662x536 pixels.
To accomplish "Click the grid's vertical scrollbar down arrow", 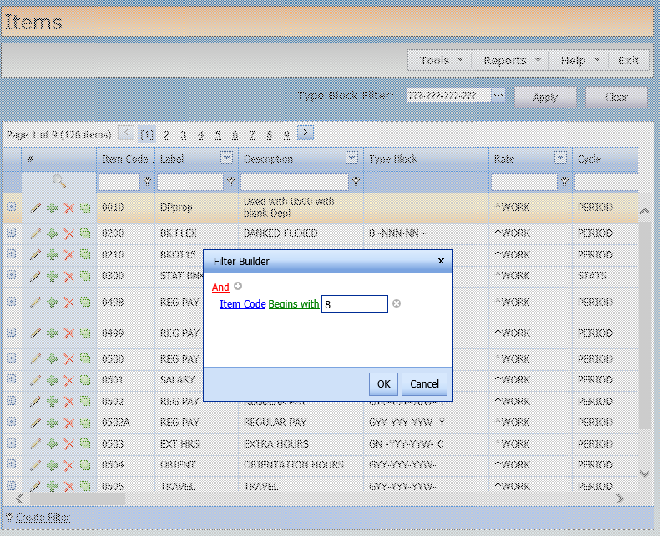I will (x=644, y=473).
